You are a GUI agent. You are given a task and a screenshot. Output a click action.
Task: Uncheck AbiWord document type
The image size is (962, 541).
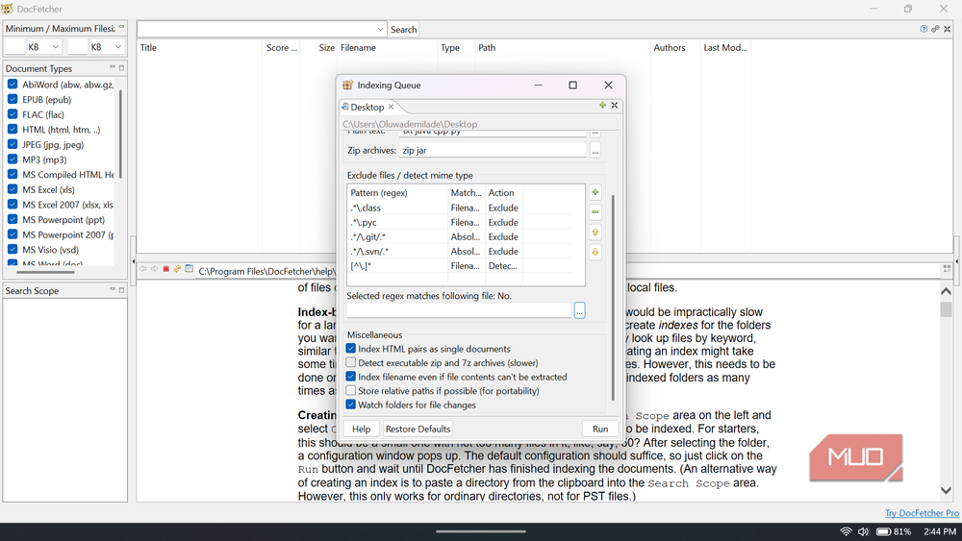point(13,84)
